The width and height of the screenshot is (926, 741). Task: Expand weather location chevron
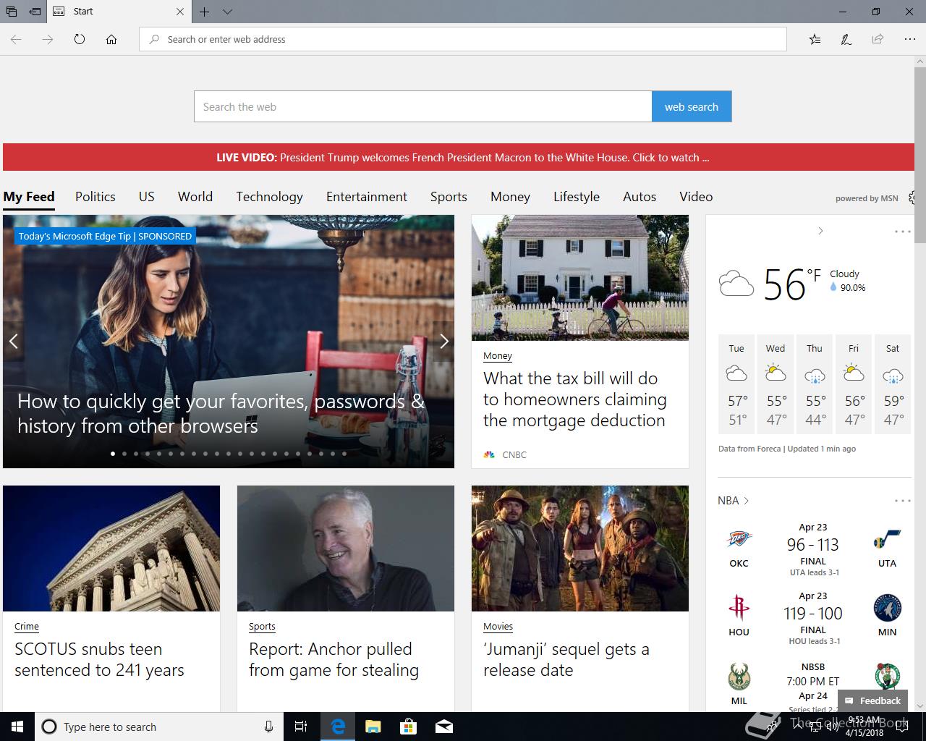click(820, 231)
